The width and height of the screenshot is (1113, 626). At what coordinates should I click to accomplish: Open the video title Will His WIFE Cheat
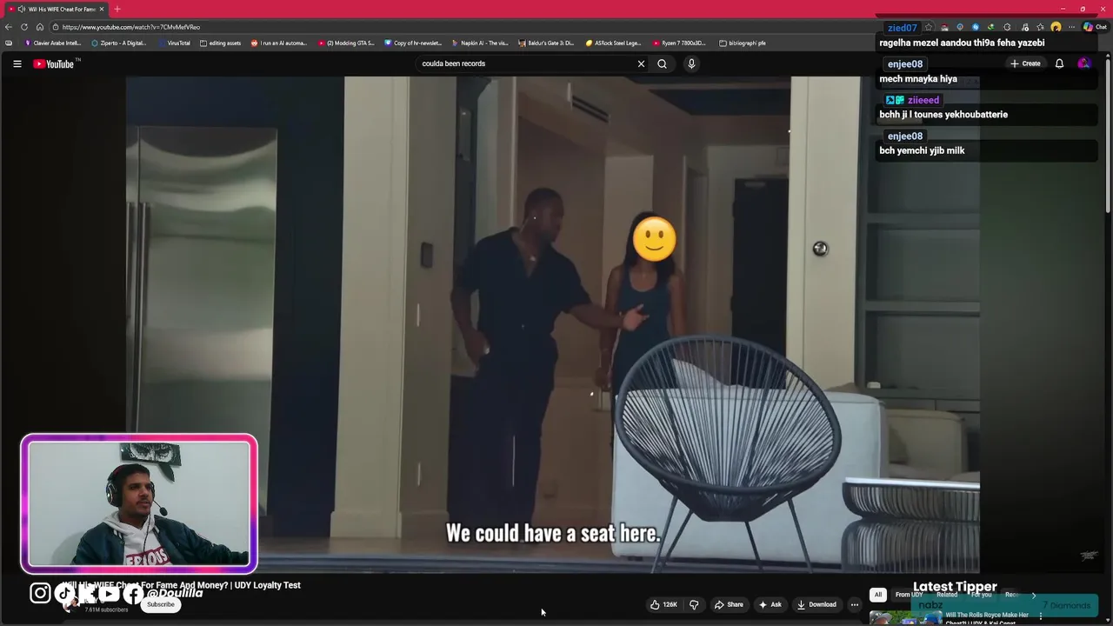[181, 585]
